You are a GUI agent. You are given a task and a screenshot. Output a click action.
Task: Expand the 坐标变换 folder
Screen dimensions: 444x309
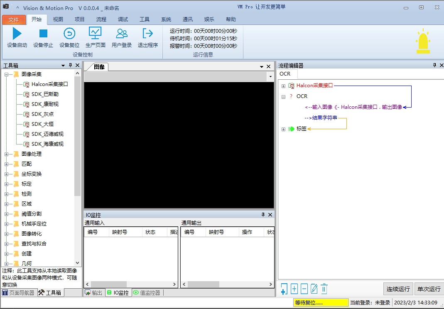[x=7, y=174]
